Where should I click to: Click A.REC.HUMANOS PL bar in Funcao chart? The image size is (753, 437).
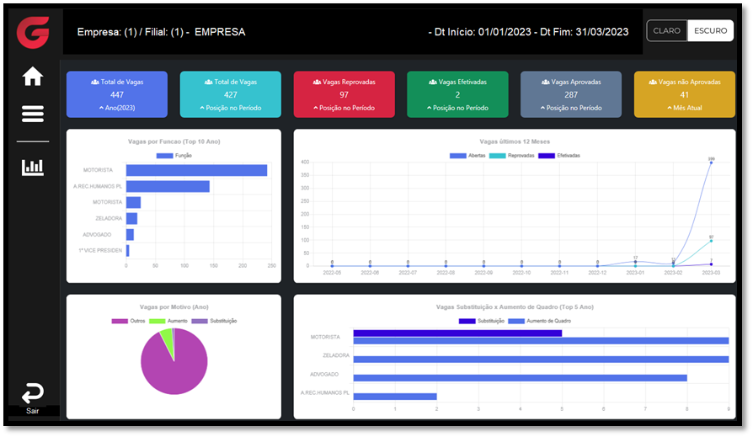[168, 186]
